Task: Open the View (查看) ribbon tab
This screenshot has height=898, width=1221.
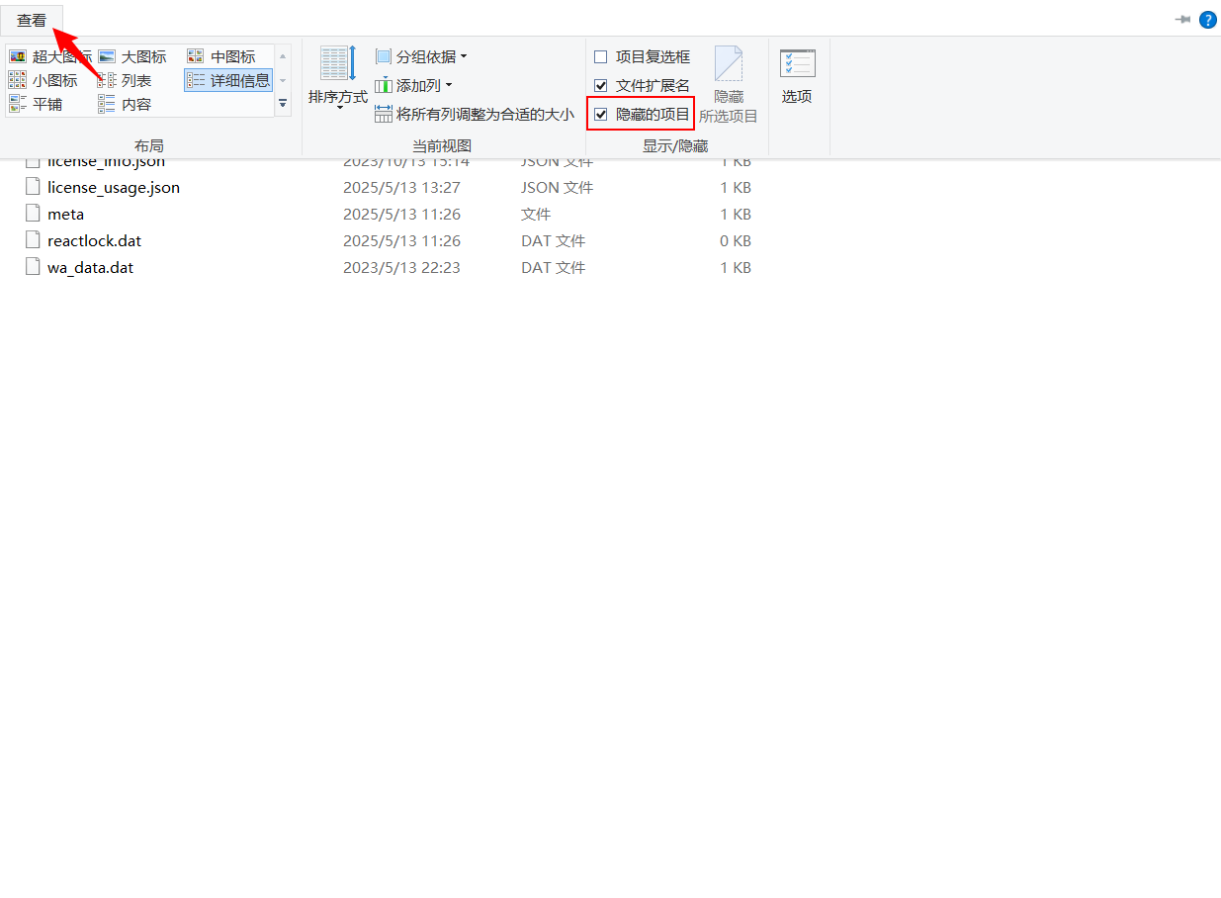Action: click(x=32, y=20)
